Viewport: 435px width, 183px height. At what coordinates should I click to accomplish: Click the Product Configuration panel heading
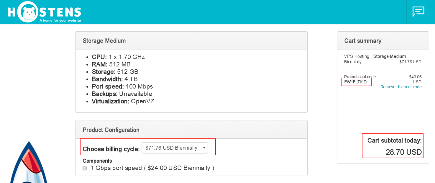click(x=111, y=130)
